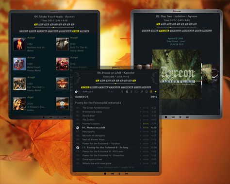Open the folder icon in playlist toolbar
The image size is (230, 184).
(x=136, y=92)
